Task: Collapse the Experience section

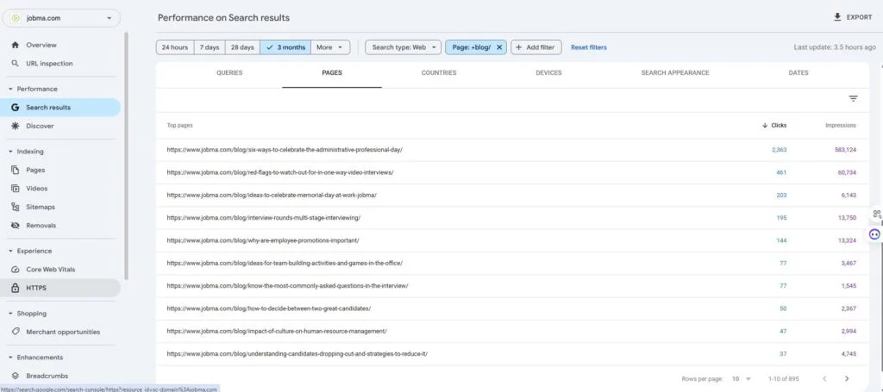Action: [10, 251]
